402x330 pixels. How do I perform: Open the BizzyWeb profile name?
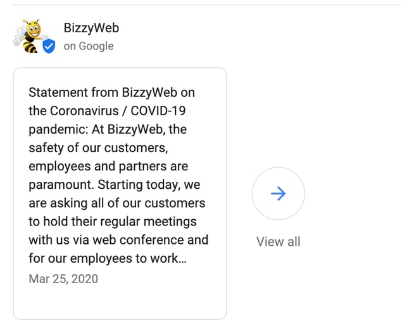91,28
